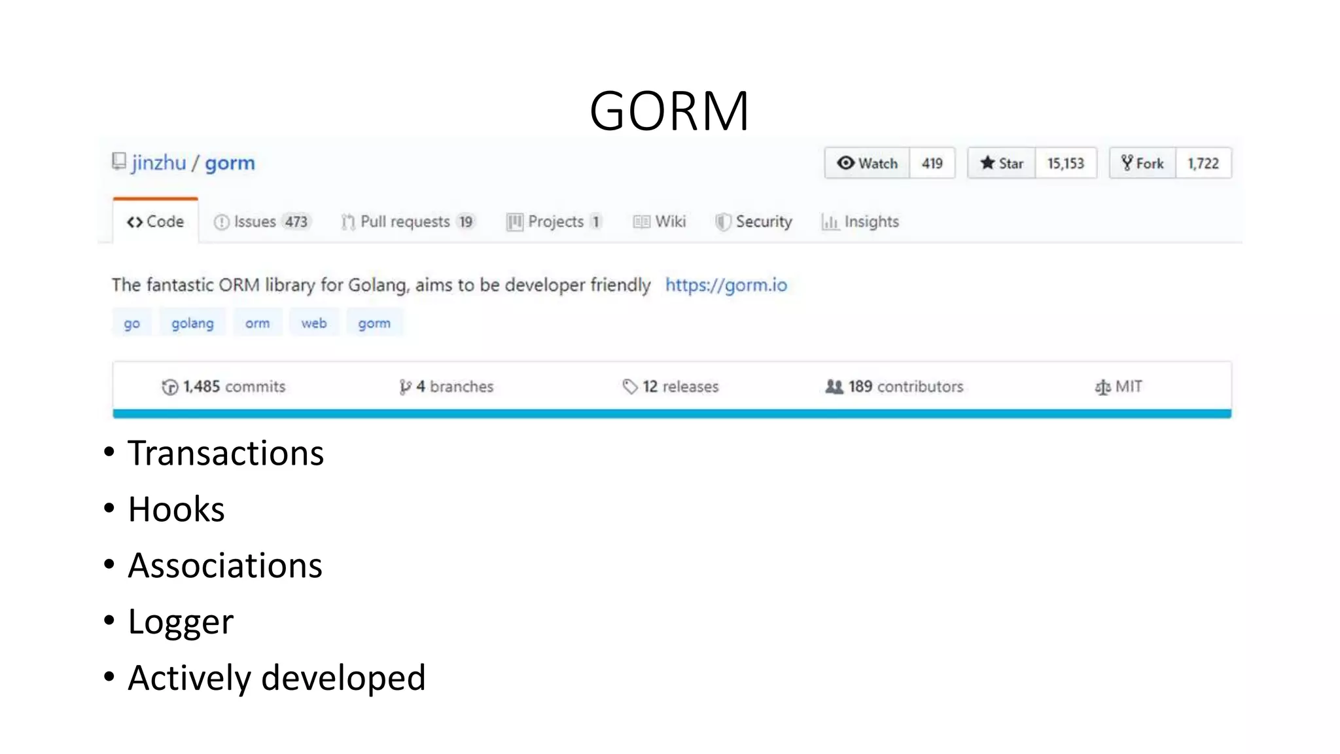This screenshot has height=754, width=1340.
Task: Click the Hooks bullet
Action: click(176, 509)
